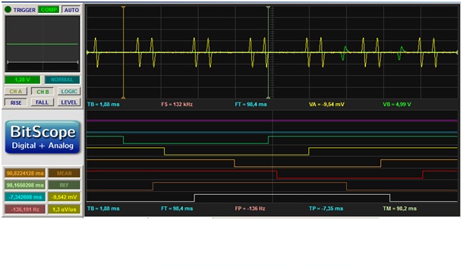The height and width of the screenshot is (273, 466).
Task: Choose LOGIC trigger source
Action: [69, 92]
